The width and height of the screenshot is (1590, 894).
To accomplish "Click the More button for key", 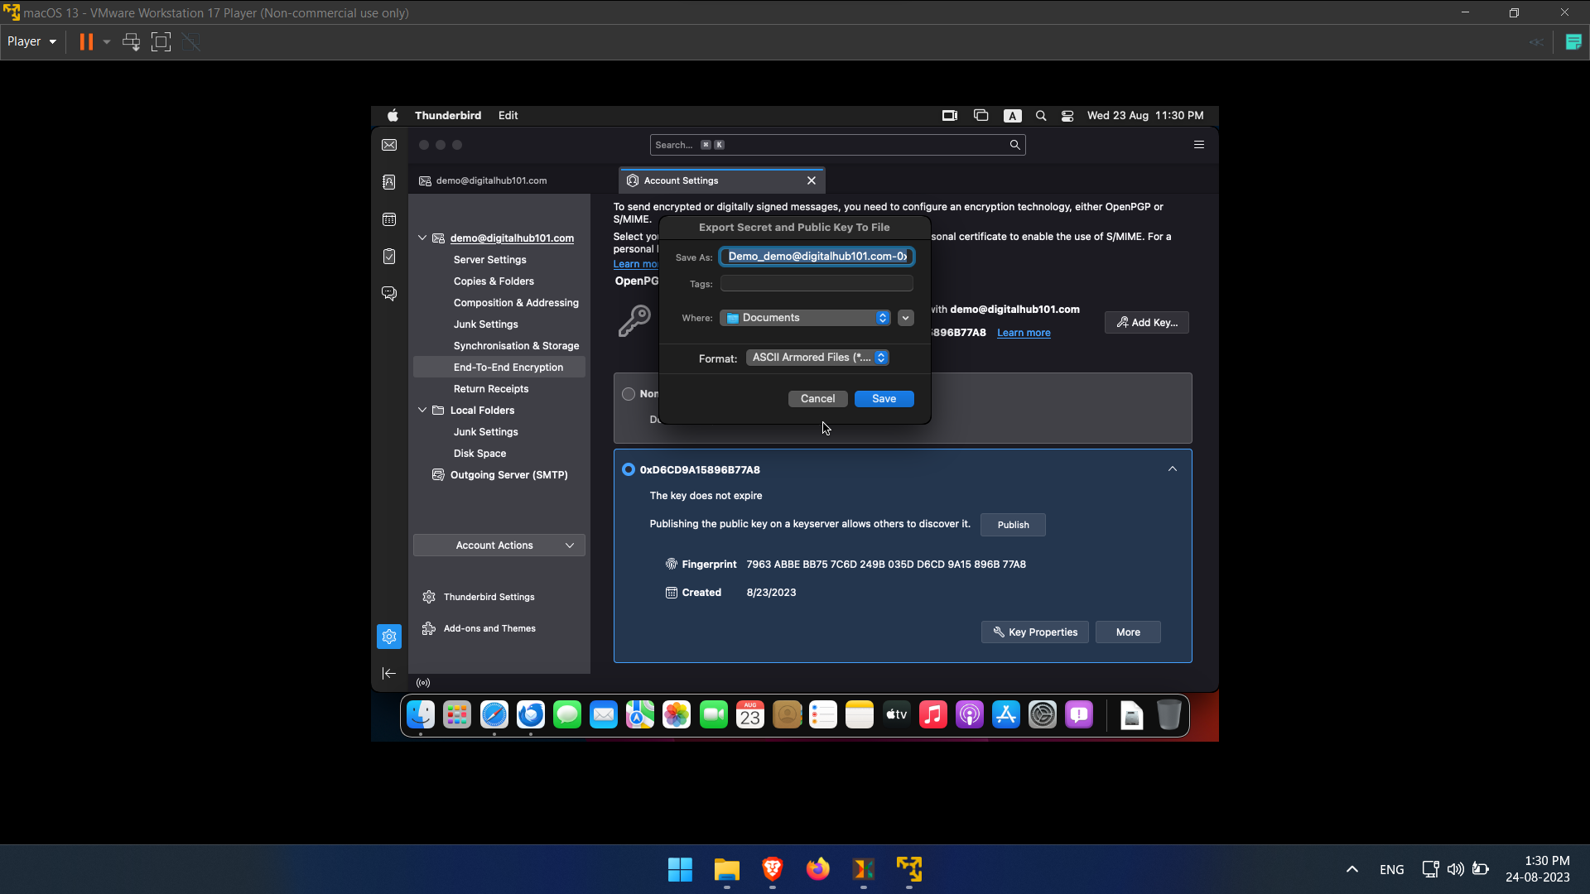I will coord(1128,632).
